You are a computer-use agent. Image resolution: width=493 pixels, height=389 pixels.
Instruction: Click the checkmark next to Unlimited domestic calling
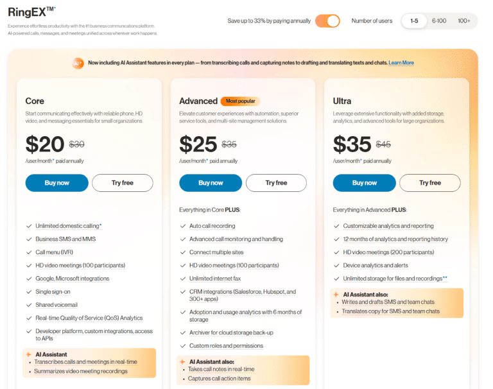29,226
